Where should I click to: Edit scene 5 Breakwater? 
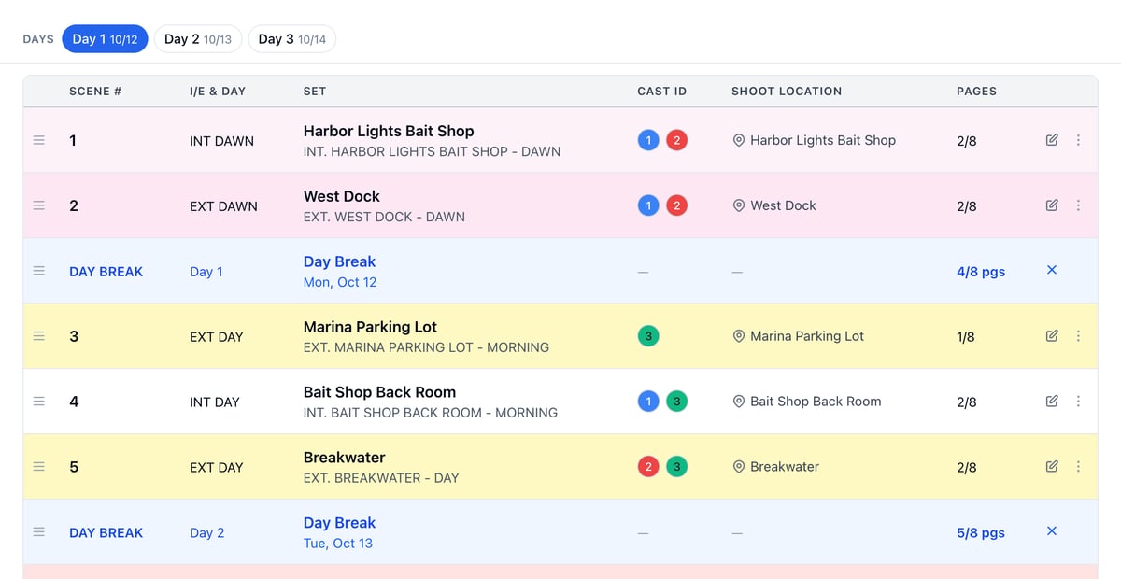1052,467
